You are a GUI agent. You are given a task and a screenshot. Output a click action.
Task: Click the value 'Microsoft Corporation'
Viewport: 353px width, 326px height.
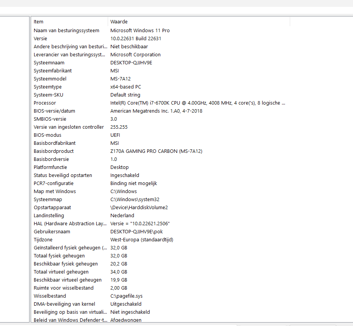pyautogui.click(x=135, y=55)
